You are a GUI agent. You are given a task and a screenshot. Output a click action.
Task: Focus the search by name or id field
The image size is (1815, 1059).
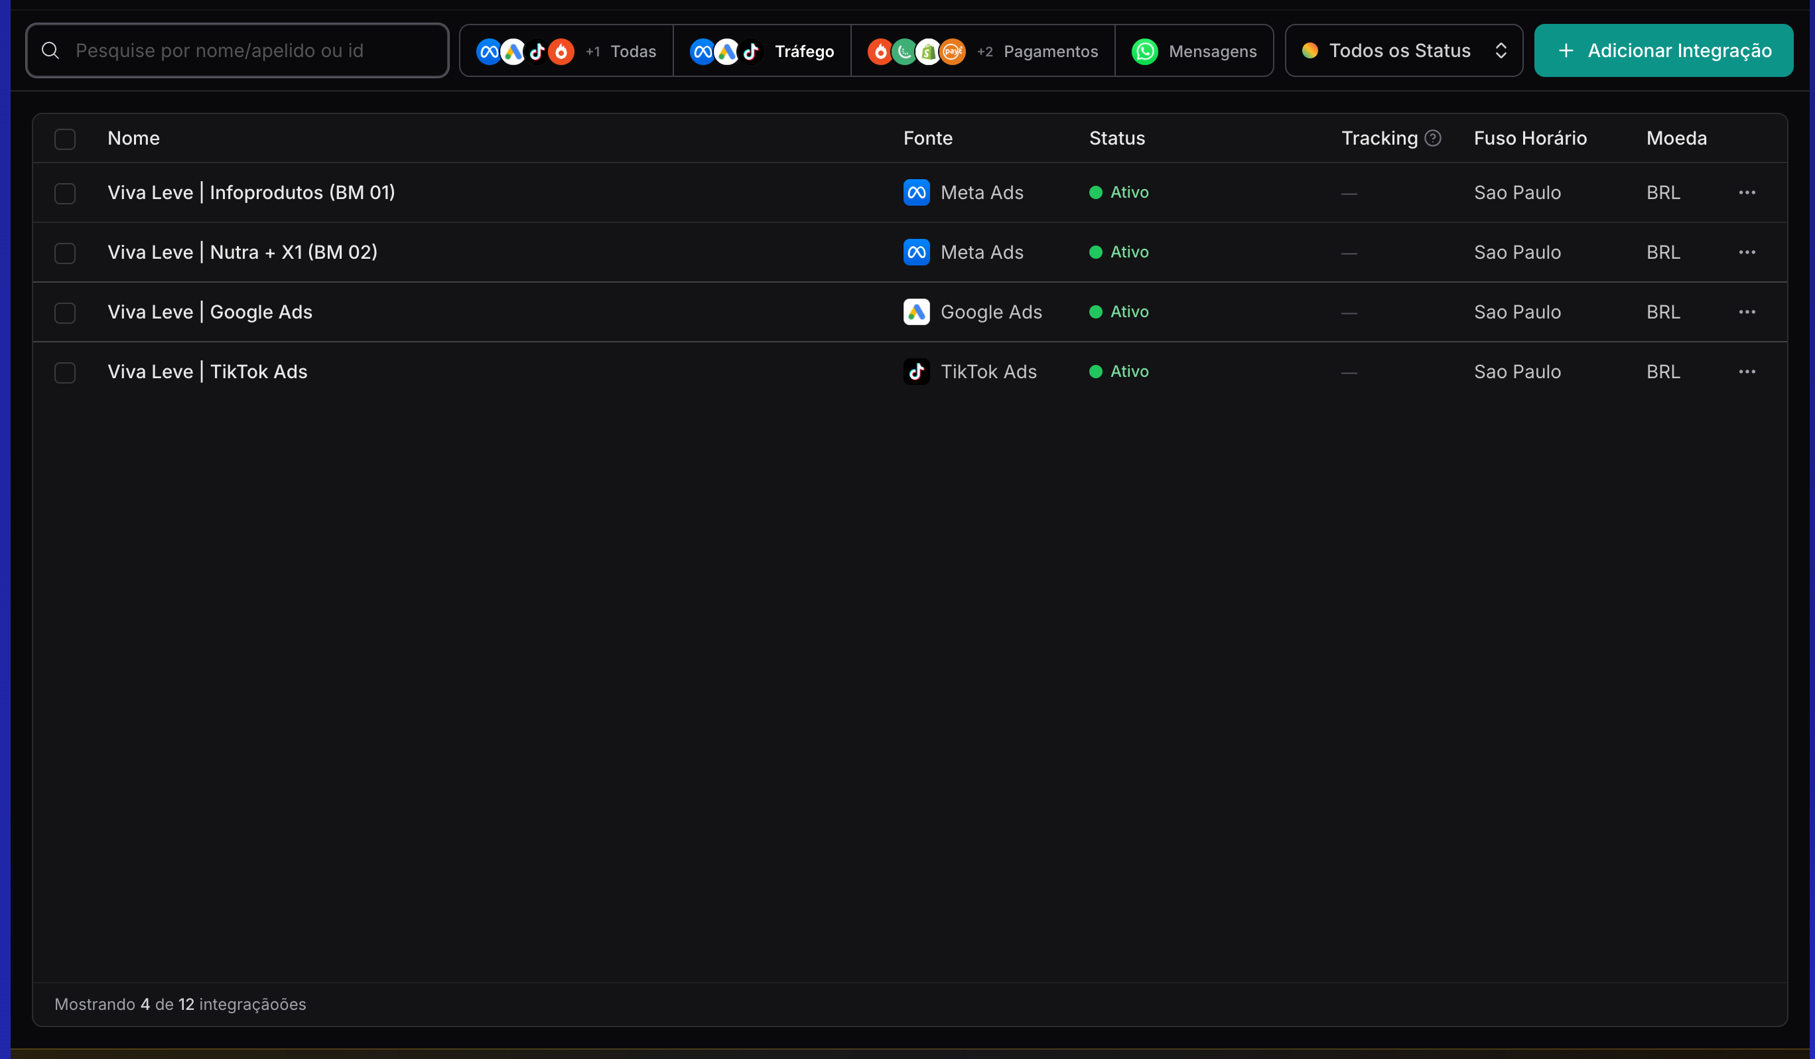pyautogui.click(x=237, y=50)
